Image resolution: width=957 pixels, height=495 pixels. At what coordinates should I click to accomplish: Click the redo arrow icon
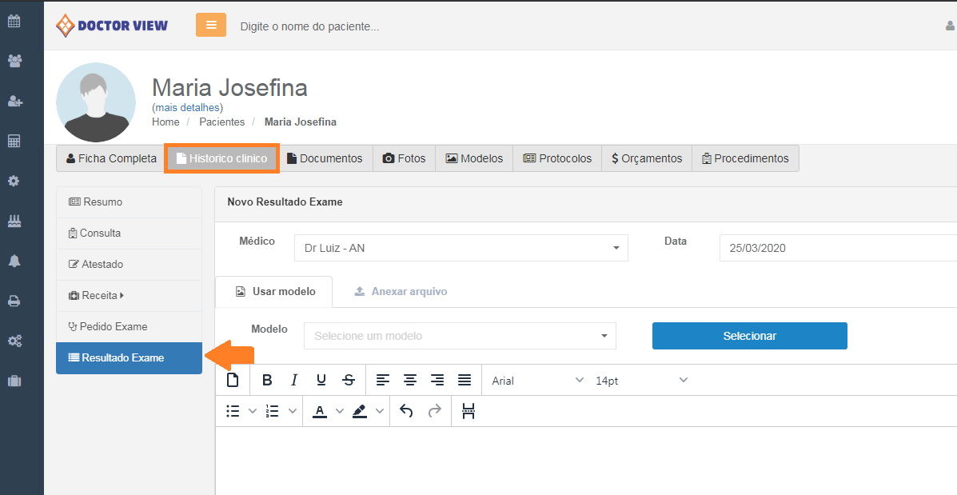[434, 411]
